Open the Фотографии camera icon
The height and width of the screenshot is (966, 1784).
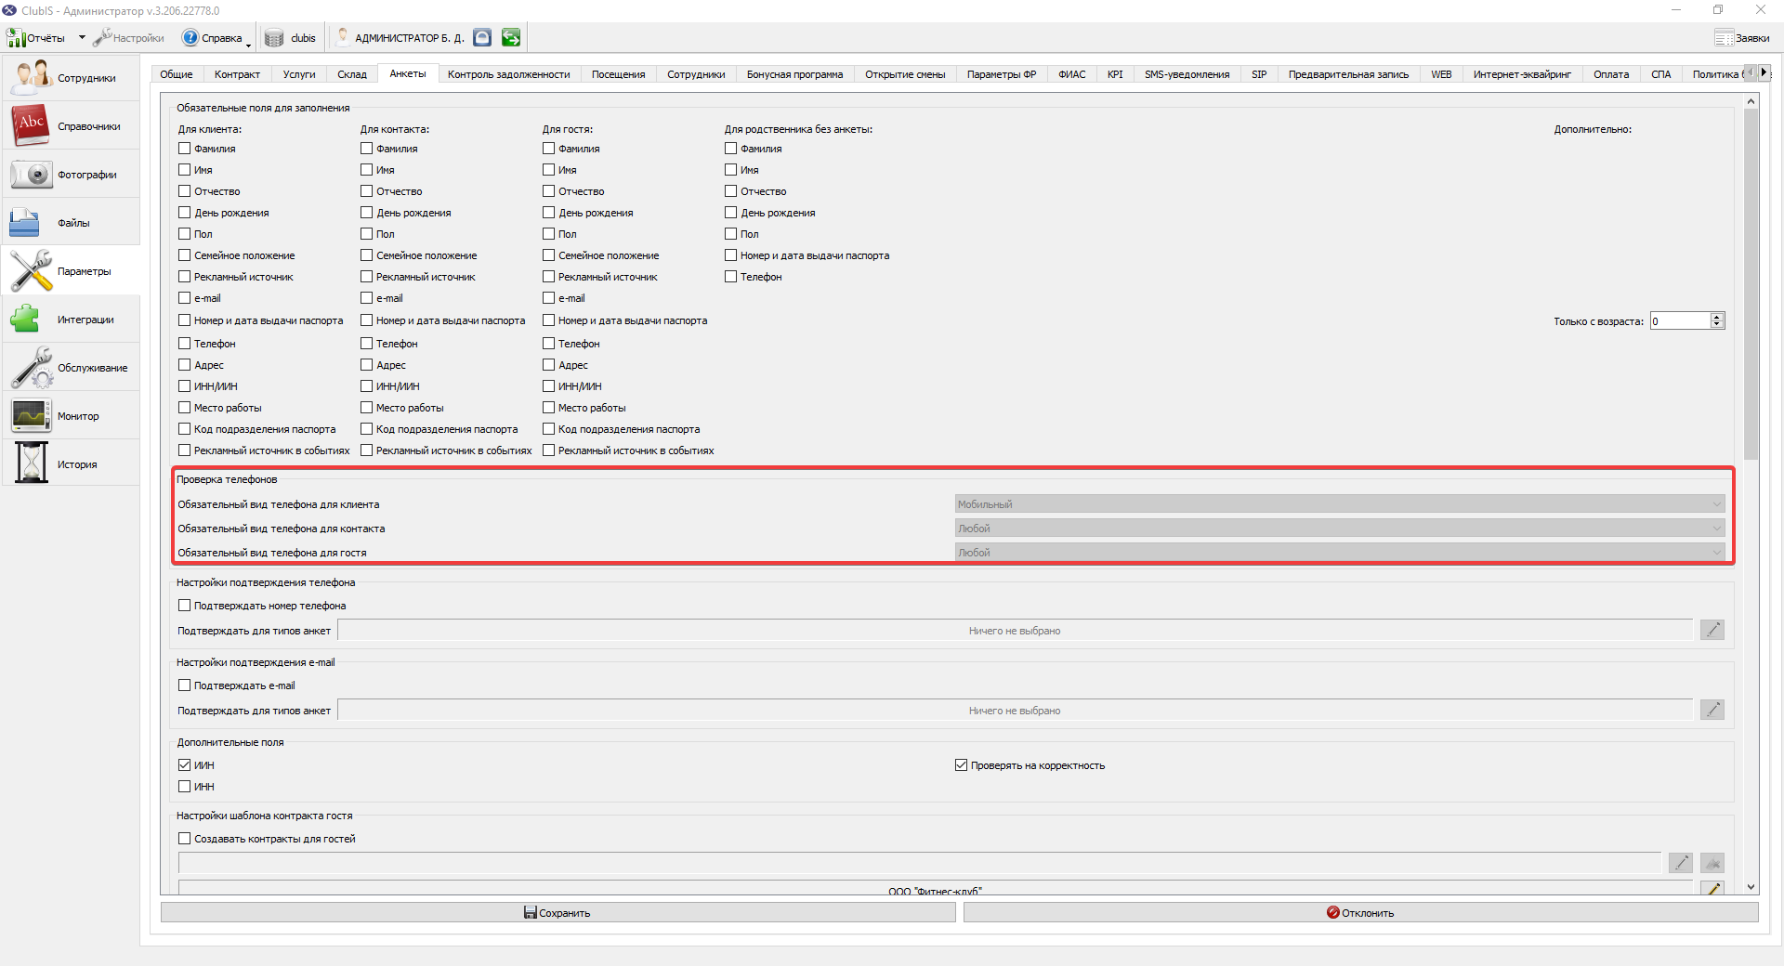point(31,174)
